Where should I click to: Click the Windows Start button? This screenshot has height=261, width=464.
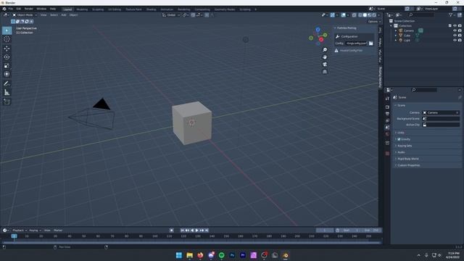point(179,255)
